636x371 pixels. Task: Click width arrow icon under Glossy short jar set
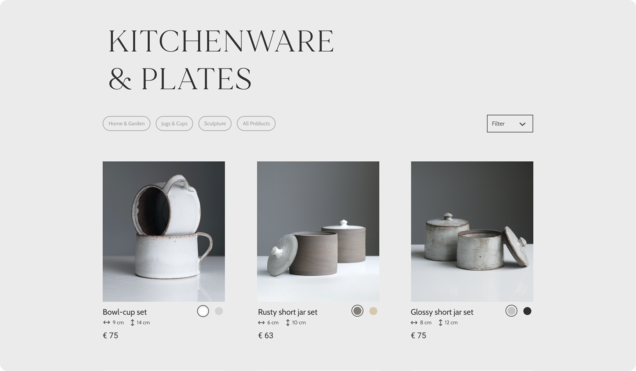point(414,323)
